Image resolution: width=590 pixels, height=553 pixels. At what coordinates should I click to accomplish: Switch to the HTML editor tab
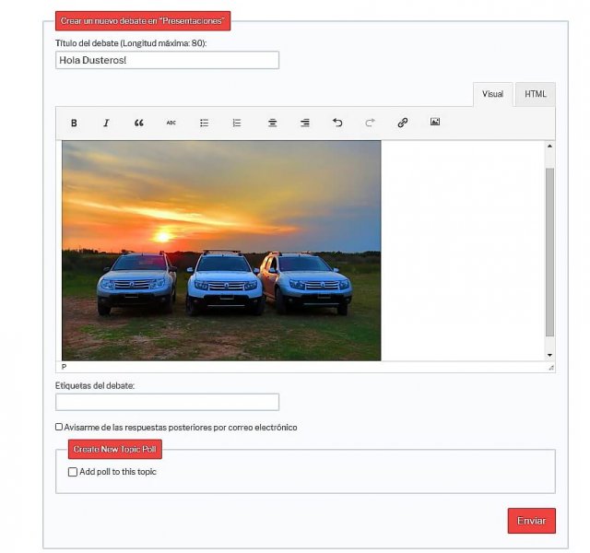[x=535, y=94]
